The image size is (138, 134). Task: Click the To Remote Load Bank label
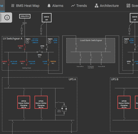91,67
